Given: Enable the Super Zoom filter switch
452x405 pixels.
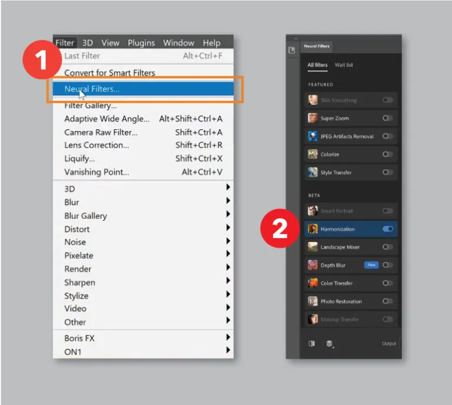Looking at the screenshot, I should pos(388,118).
